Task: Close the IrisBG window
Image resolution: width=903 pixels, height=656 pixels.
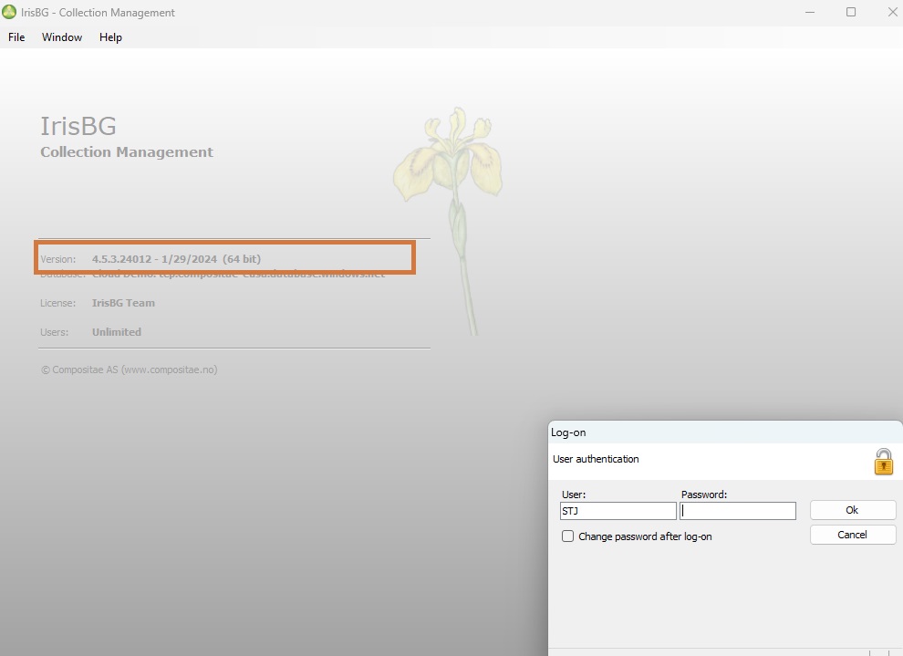Action: coord(893,12)
